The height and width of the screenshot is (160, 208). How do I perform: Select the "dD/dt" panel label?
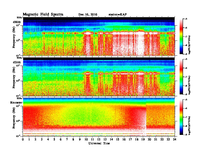(x=17, y=62)
